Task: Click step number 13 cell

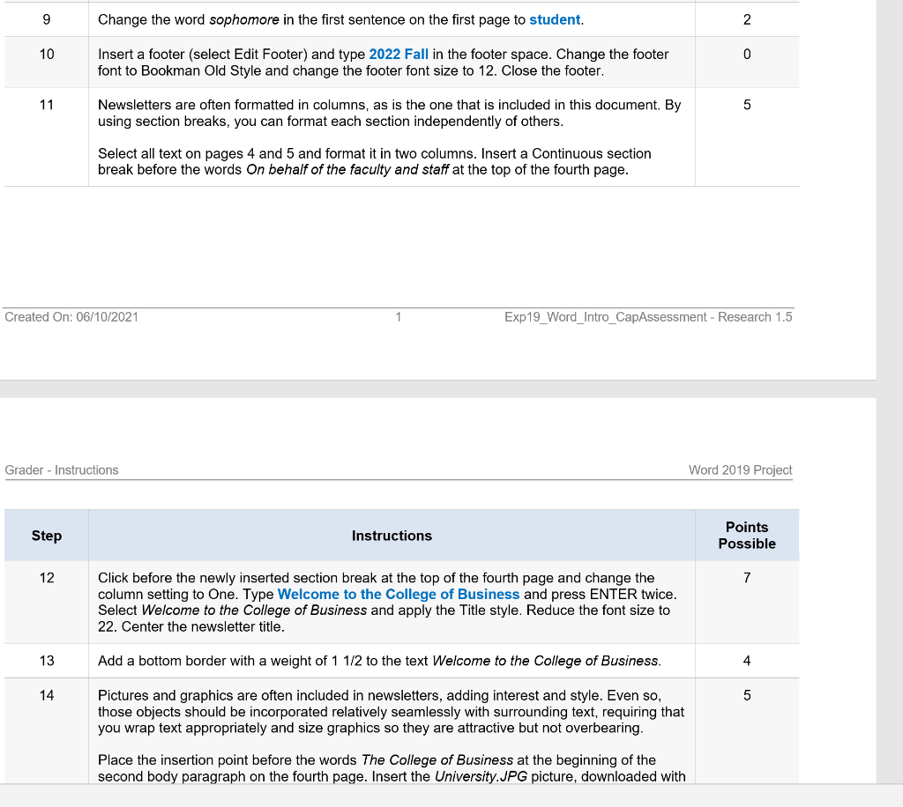Action: (47, 661)
